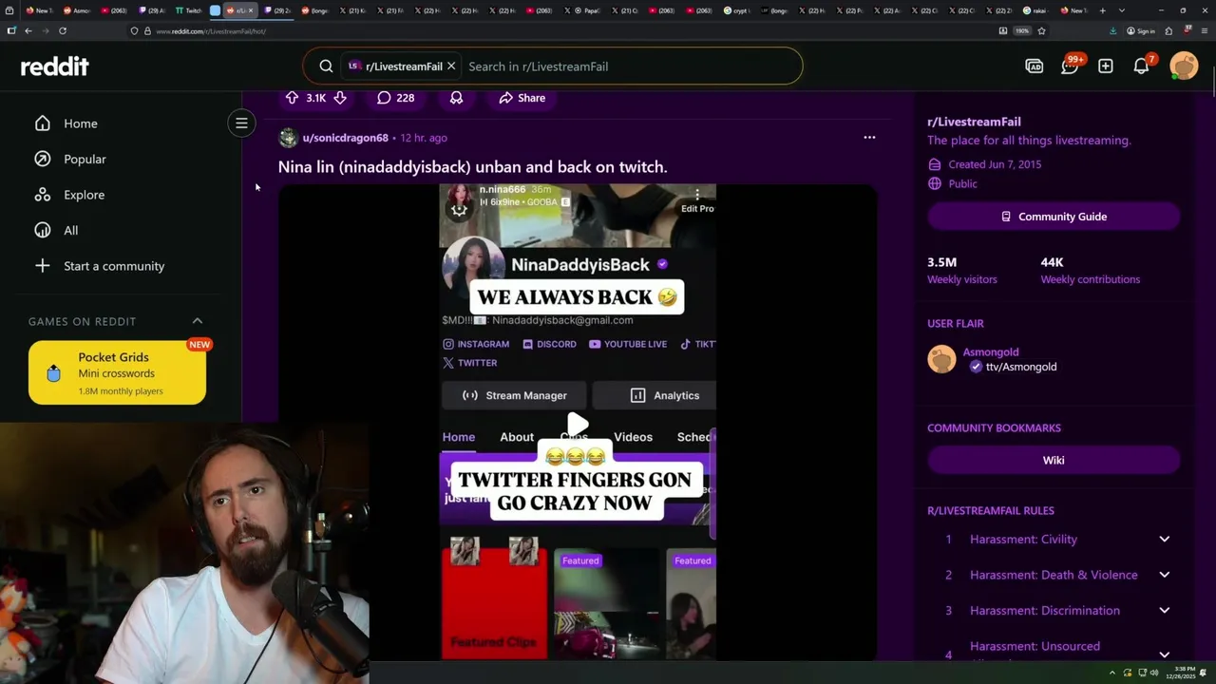Click the browser Sign in button
Image resolution: width=1216 pixels, height=684 pixels.
tap(1141, 30)
